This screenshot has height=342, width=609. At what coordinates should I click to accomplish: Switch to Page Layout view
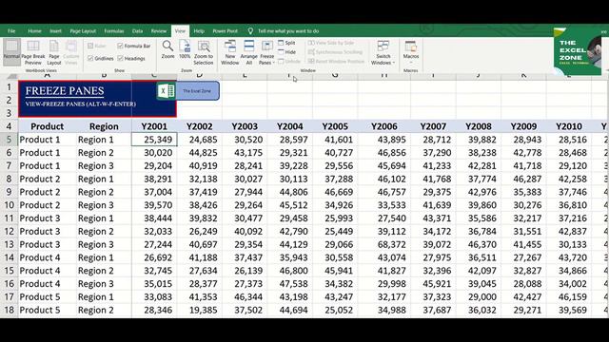54,53
